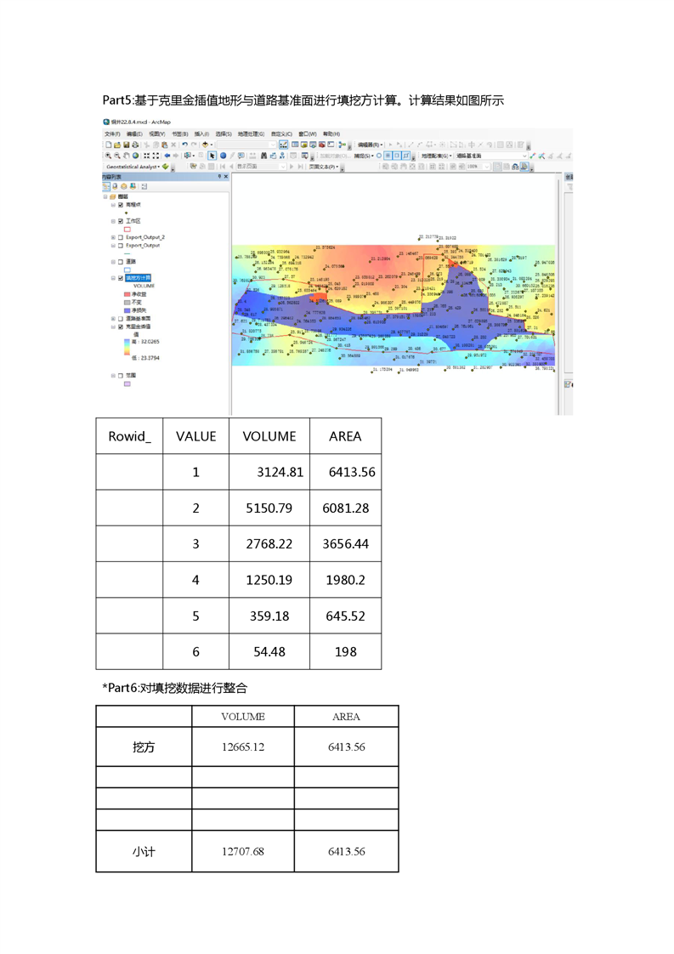The width and height of the screenshot is (674, 954).
Task: Click the 净收益 red color swatch
Action: [x=127, y=294]
